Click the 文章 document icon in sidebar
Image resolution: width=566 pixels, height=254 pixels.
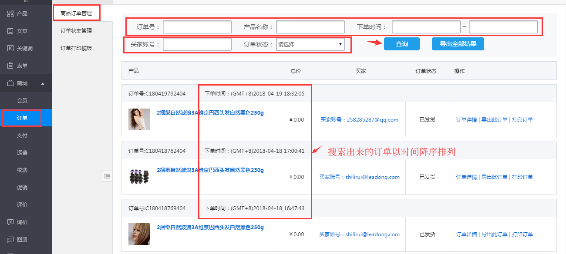(x=10, y=31)
